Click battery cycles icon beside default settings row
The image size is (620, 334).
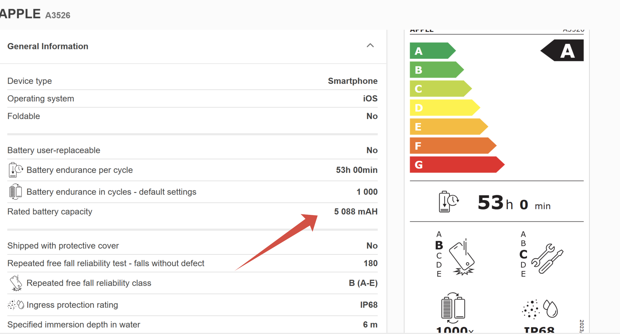[15, 192]
